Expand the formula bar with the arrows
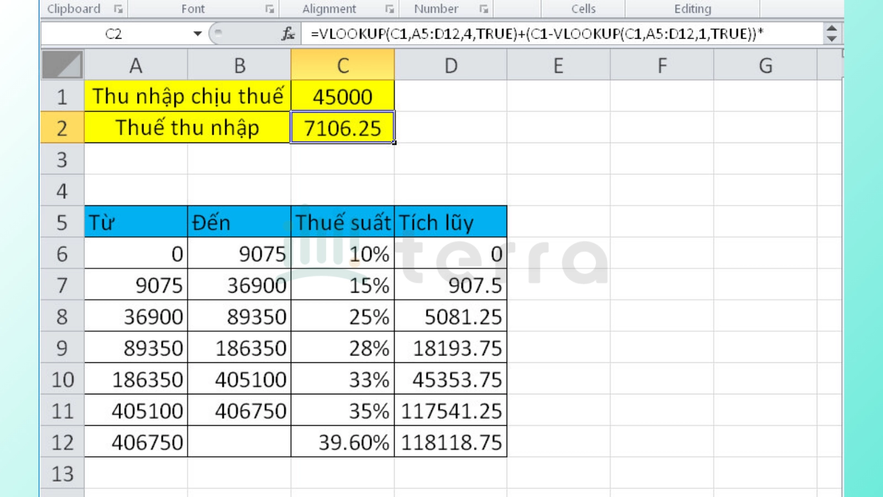 coord(832,34)
